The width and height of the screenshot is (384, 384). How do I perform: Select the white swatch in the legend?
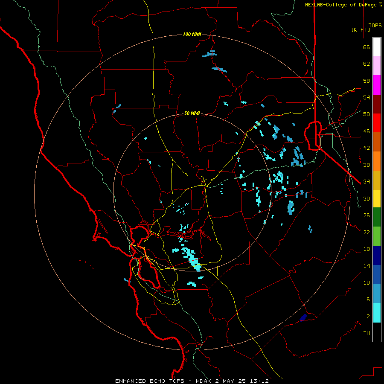[377, 47]
